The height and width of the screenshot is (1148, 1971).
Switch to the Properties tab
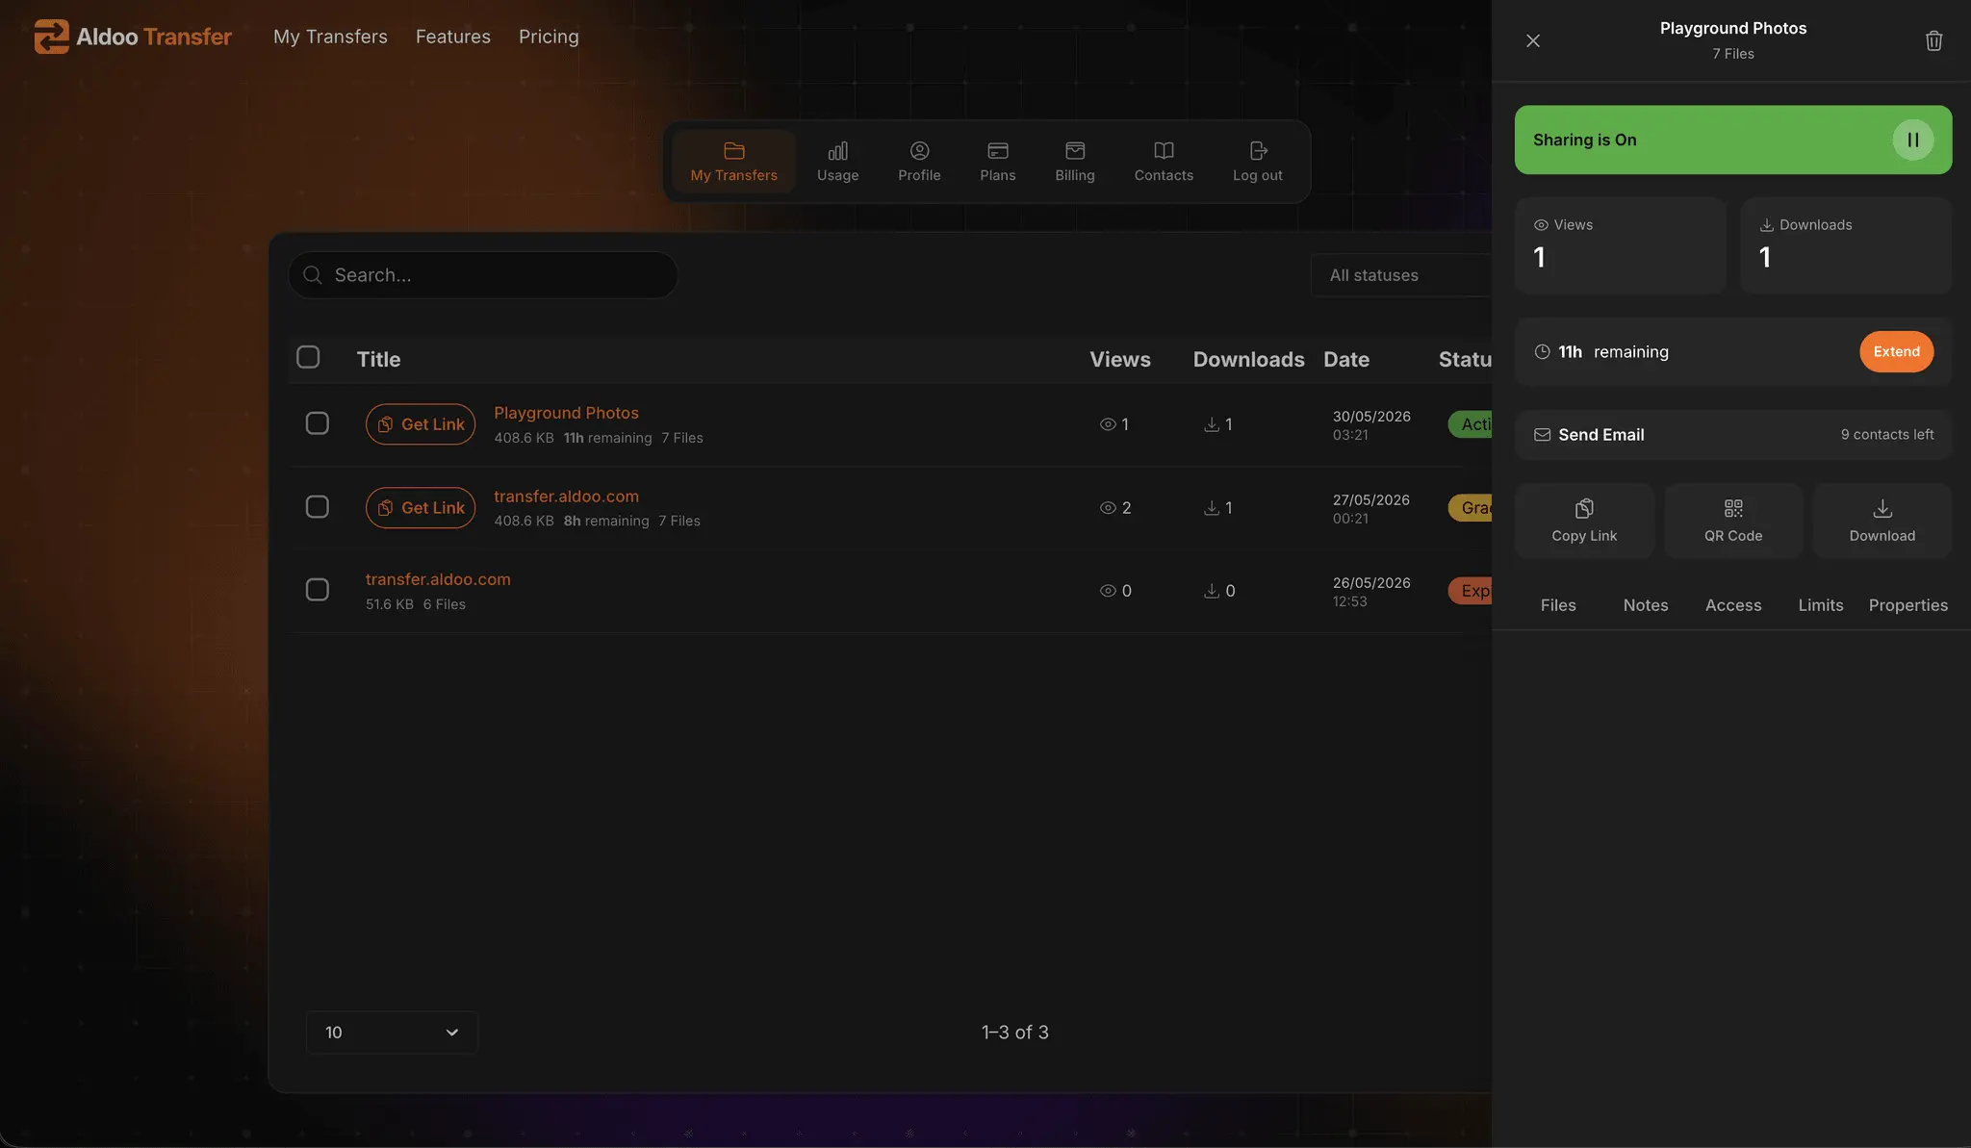1907,605
